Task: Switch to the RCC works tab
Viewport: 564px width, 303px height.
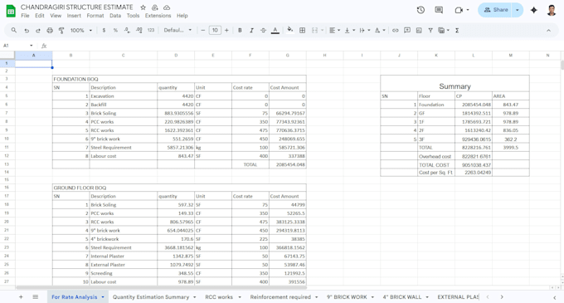Action: point(219,297)
